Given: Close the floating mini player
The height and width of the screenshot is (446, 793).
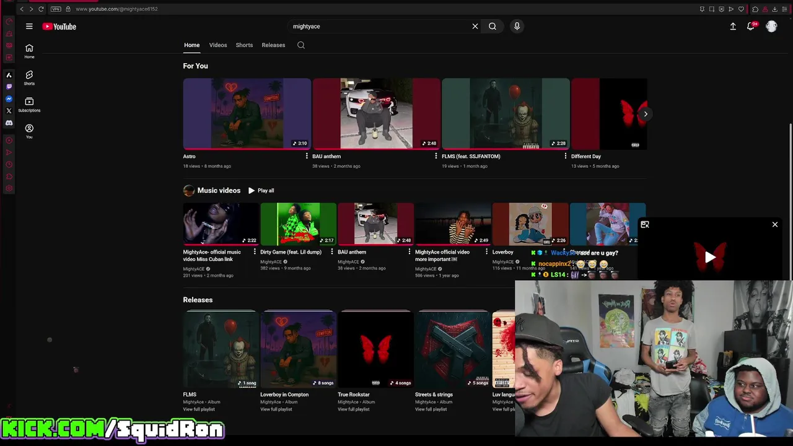Looking at the screenshot, I should [x=775, y=225].
